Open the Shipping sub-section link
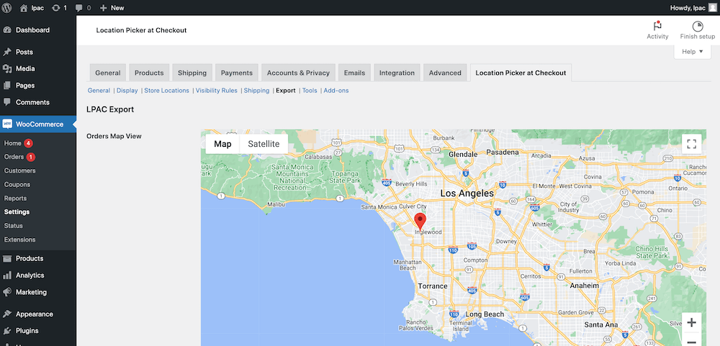The image size is (720, 346). tap(257, 91)
